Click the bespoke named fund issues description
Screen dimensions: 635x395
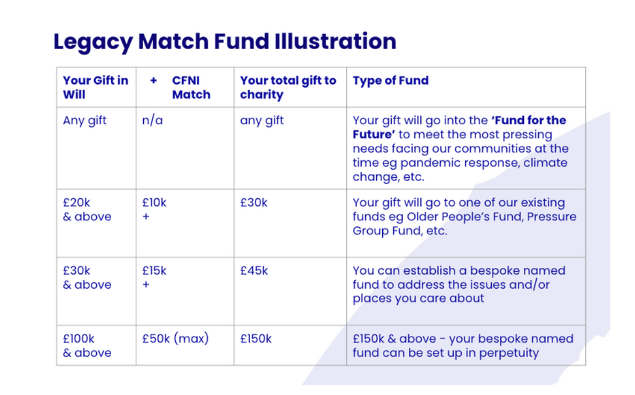tap(459, 284)
